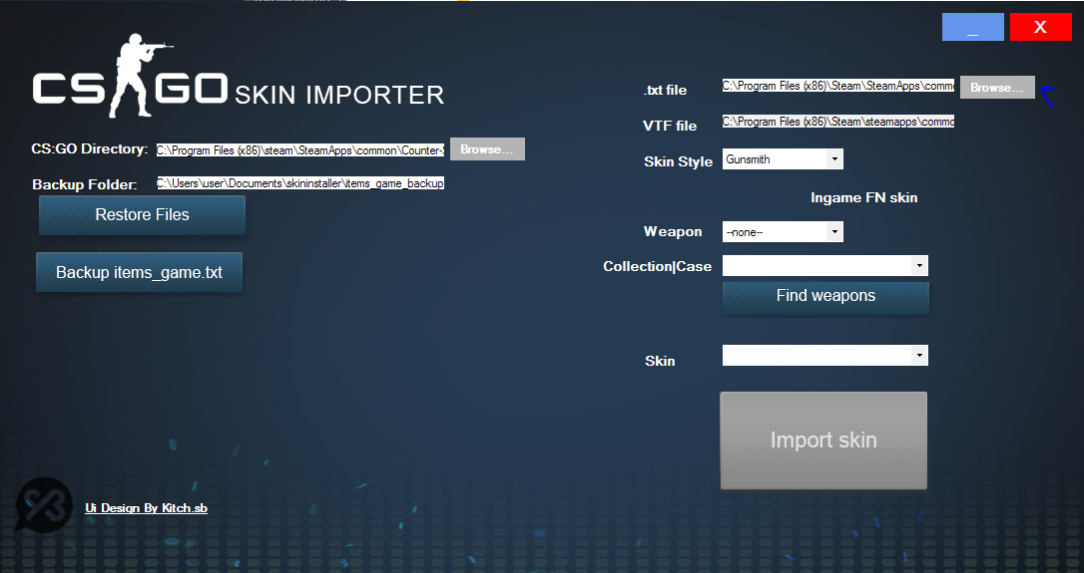Click the Kitch.sb logo icon
The height and width of the screenshot is (573, 1084).
(44, 505)
